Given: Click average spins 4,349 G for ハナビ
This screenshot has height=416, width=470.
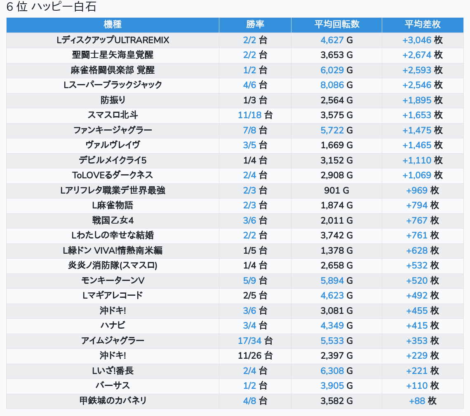Looking at the screenshot, I should pos(336,325).
